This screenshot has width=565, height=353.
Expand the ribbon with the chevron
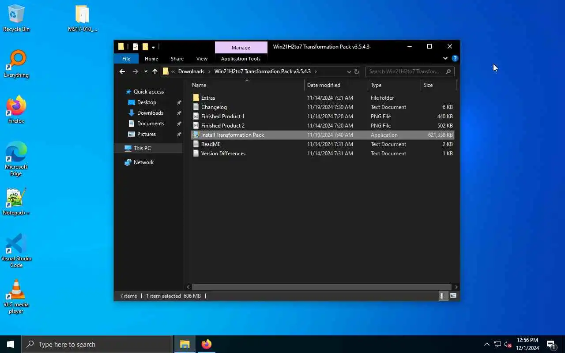coord(445,58)
